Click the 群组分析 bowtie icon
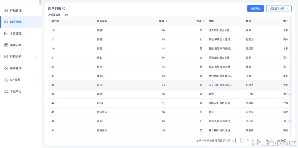 (x=6, y=57)
